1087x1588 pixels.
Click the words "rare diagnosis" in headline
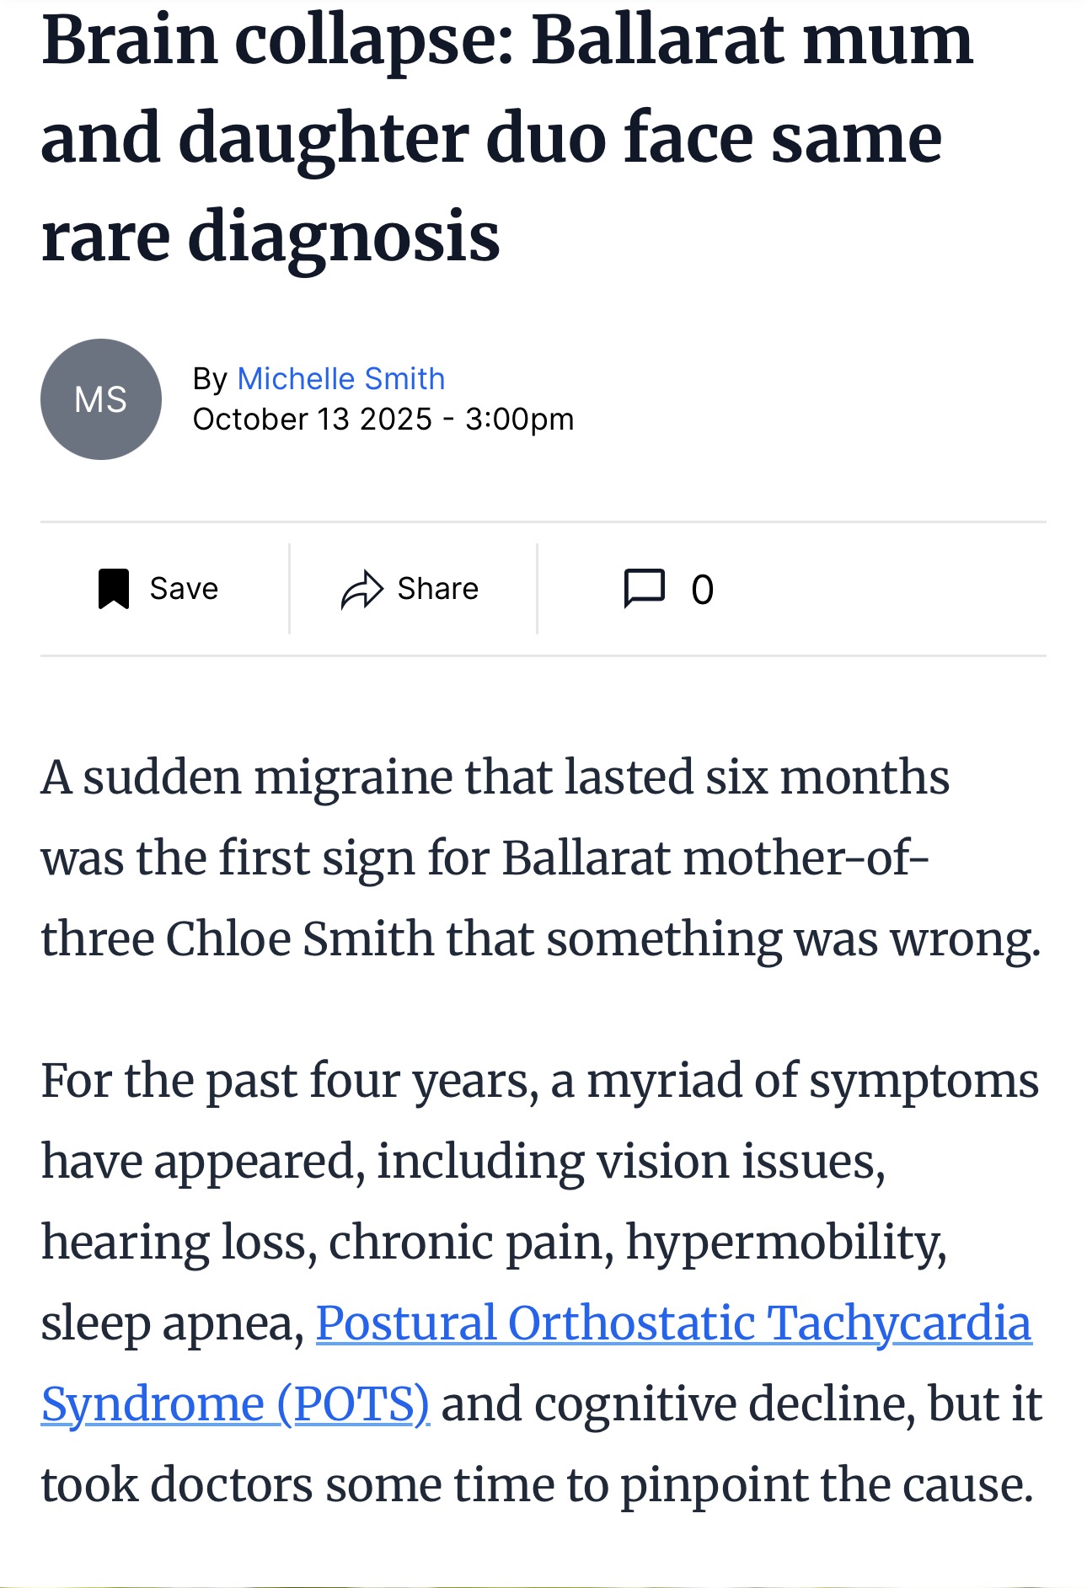[x=270, y=237]
